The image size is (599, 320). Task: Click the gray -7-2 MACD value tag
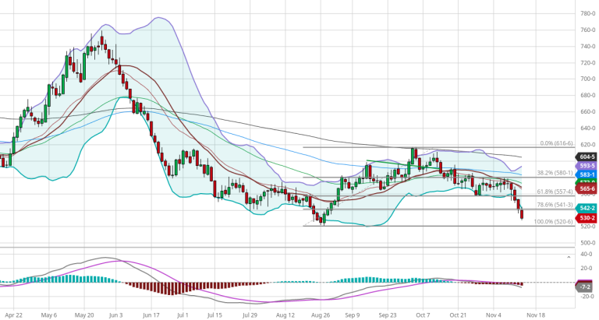point(585,287)
